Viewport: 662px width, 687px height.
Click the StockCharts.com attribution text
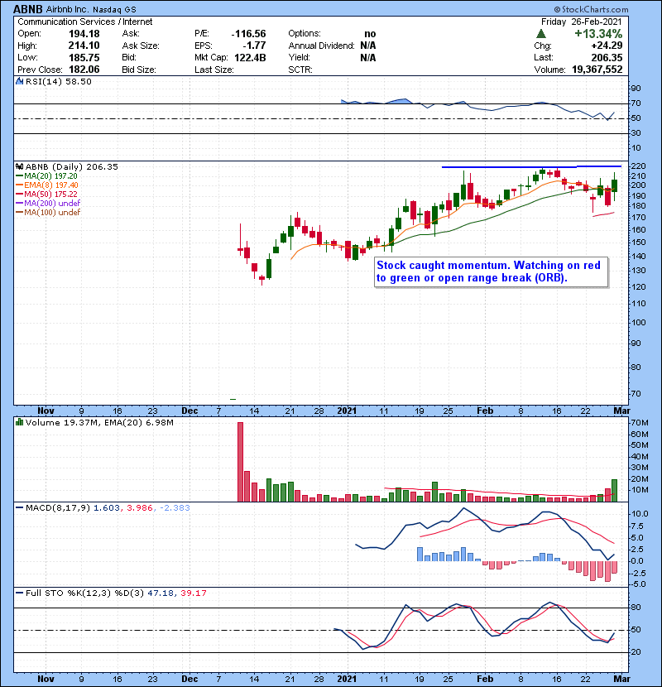(591, 9)
